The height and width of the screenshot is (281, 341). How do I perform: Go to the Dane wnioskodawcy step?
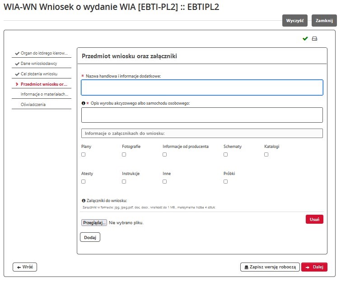[x=42, y=64]
